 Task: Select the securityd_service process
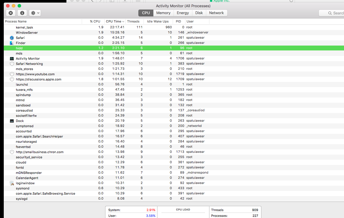(174, 157)
